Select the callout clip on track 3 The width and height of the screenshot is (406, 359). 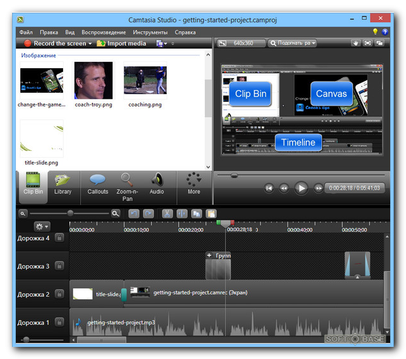tap(358, 265)
